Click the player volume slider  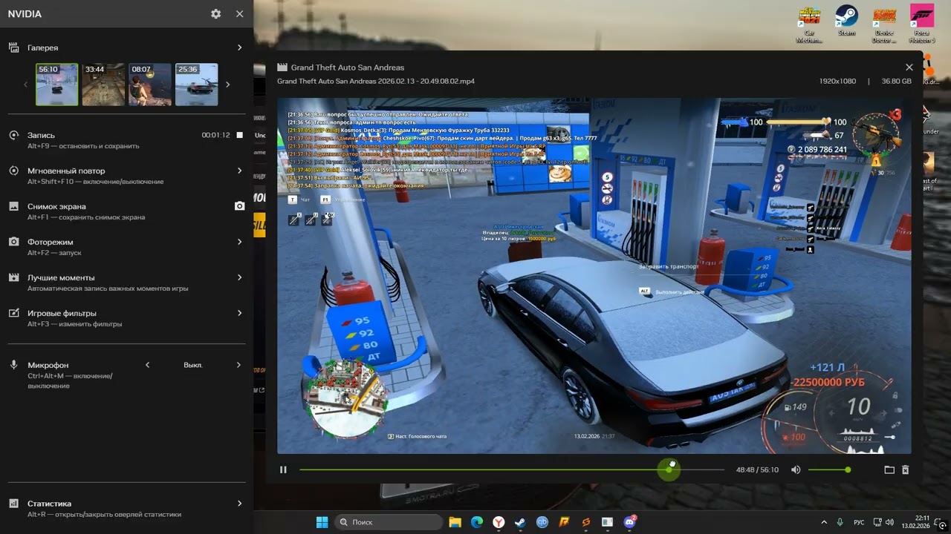(x=829, y=469)
